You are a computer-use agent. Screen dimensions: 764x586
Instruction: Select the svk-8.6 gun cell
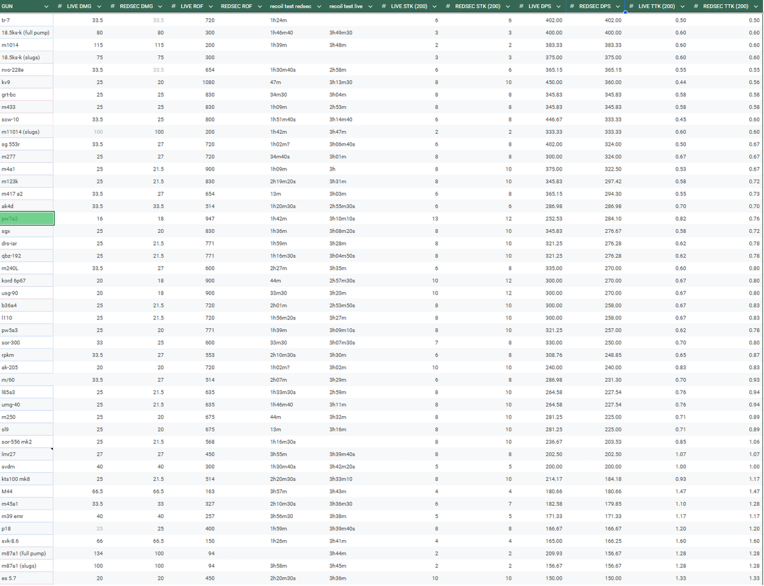point(27,540)
